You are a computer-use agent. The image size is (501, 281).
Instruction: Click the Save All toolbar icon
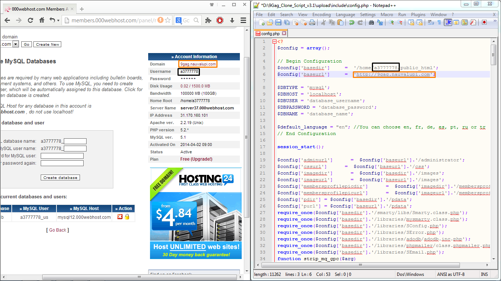point(287,22)
